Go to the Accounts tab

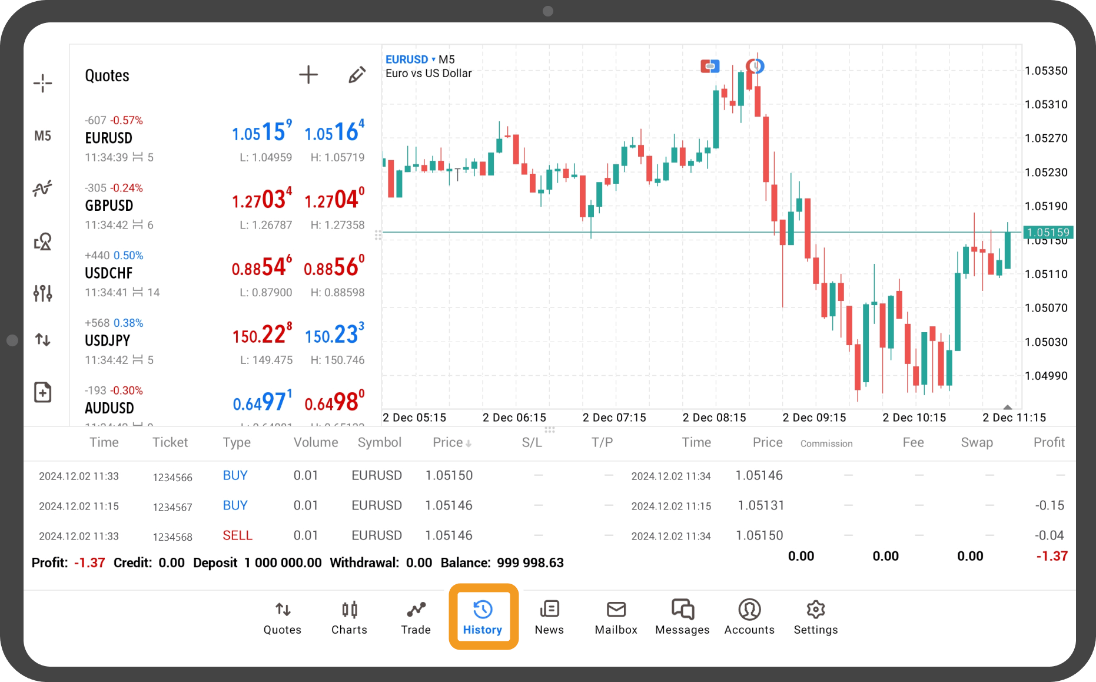(x=749, y=617)
